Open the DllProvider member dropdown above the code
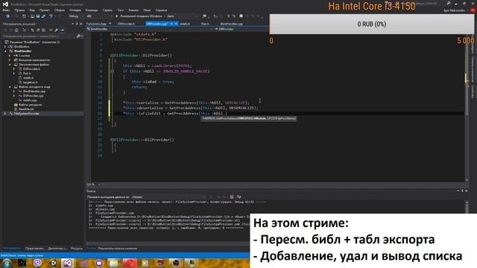 coord(241,29)
